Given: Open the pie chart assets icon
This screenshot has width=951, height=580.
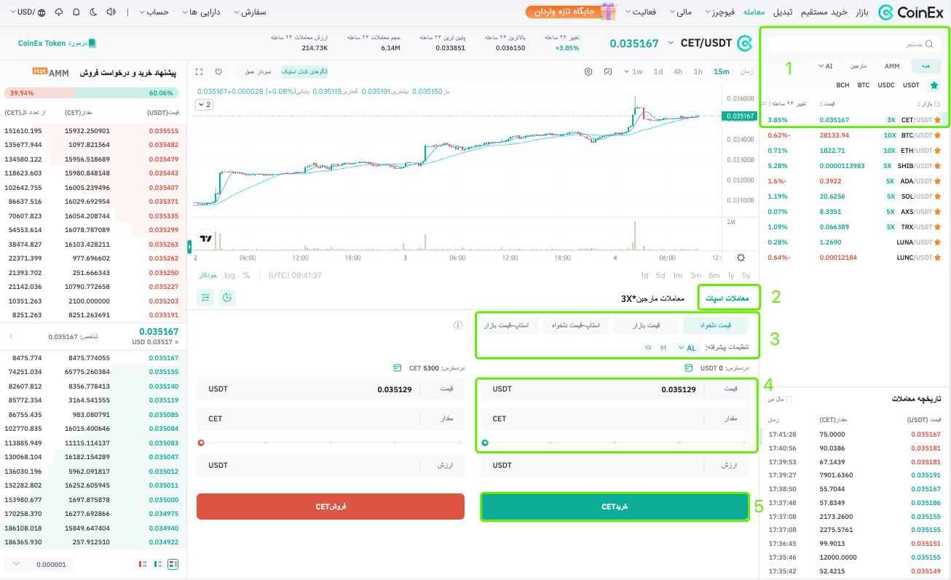Looking at the screenshot, I should [x=227, y=298].
